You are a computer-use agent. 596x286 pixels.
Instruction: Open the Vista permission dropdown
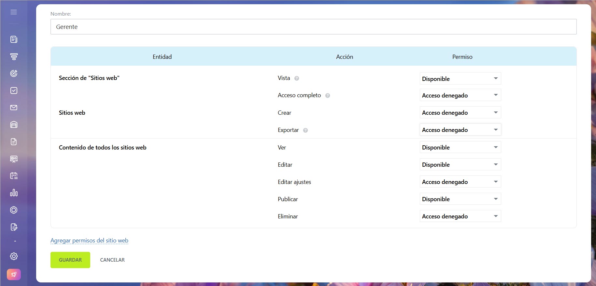(460, 79)
